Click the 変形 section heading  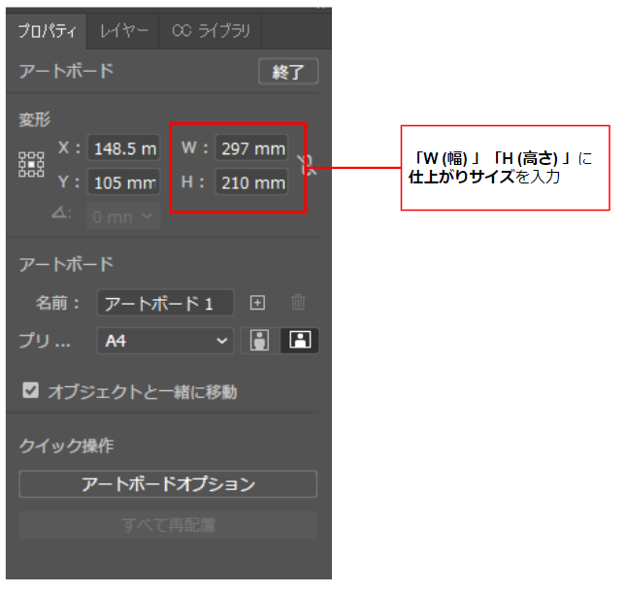coord(35,119)
